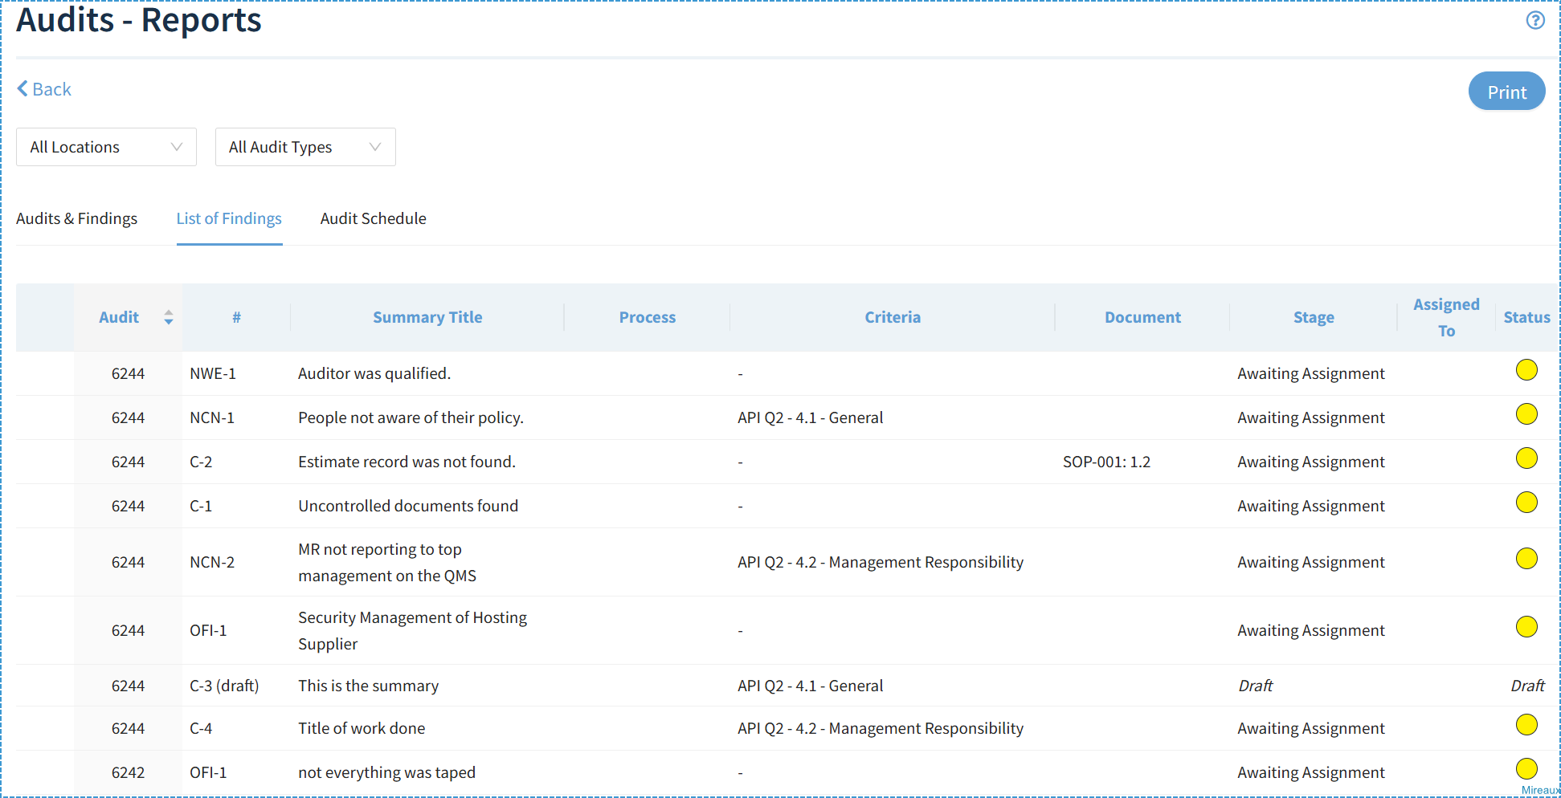Switch to the Audits & Findings tab
This screenshot has height=798, width=1561.
(76, 218)
